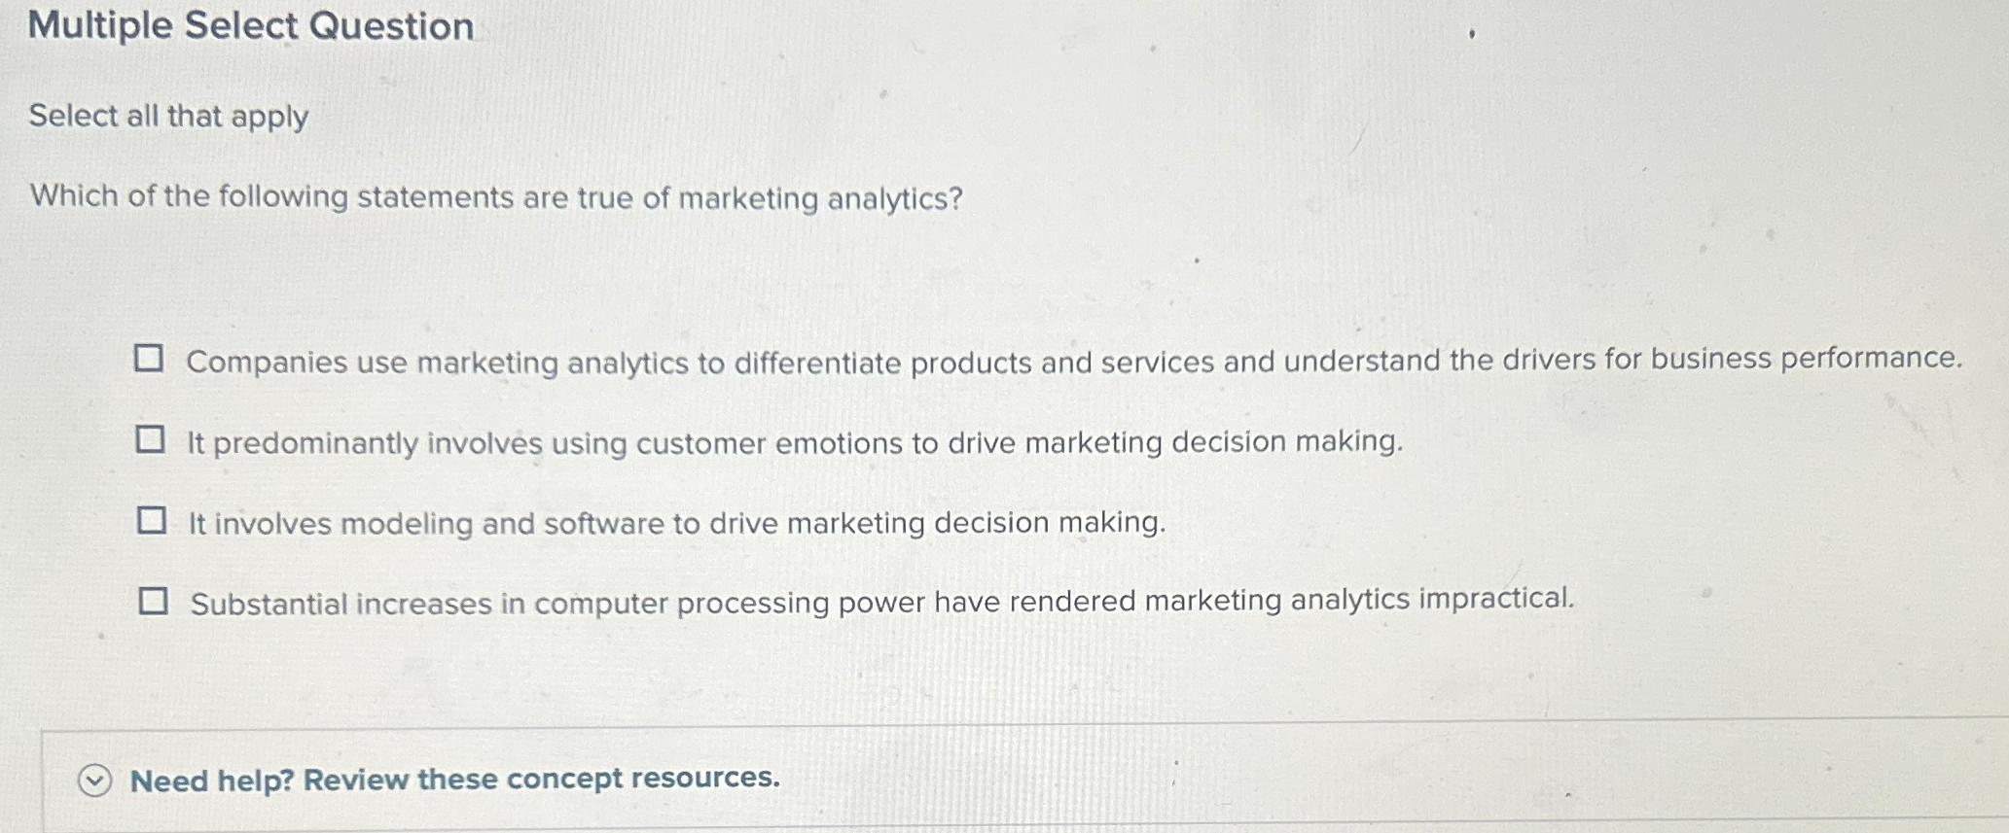The width and height of the screenshot is (2009, 833).
Task: Click the marketing analytics question text
Action: (494, 197)
